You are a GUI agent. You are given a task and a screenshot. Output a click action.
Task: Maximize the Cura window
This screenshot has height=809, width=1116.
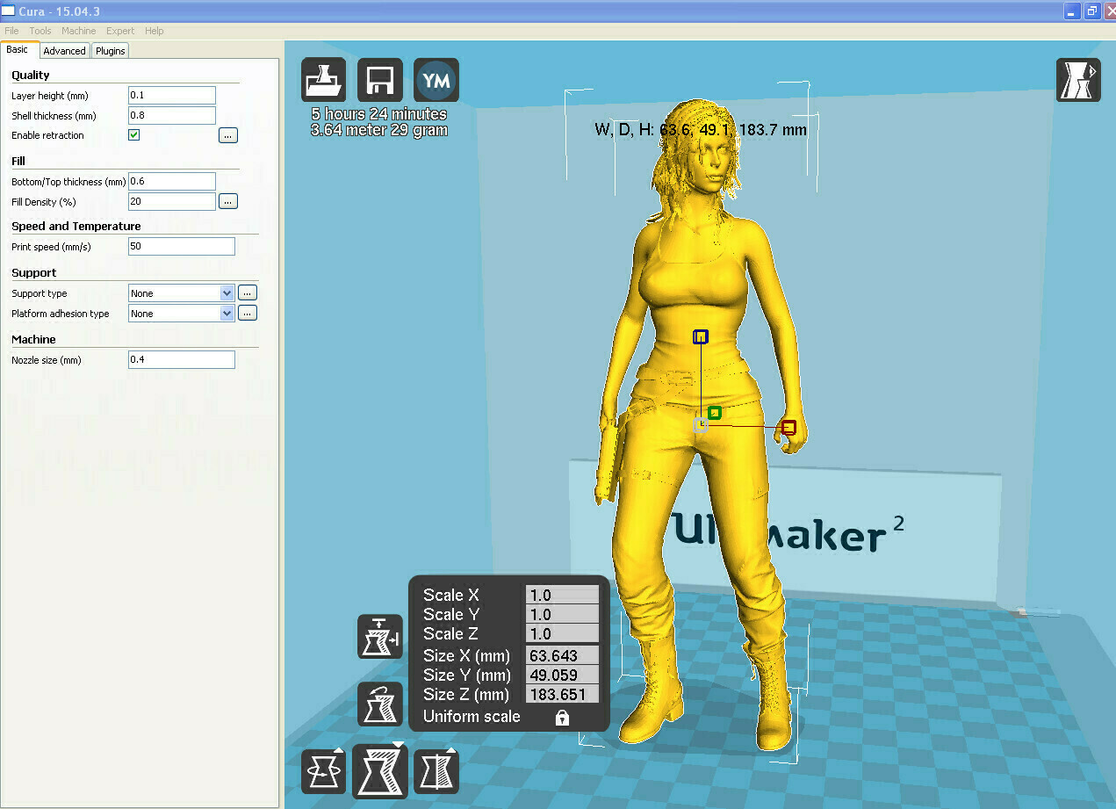click(1092, 11)
